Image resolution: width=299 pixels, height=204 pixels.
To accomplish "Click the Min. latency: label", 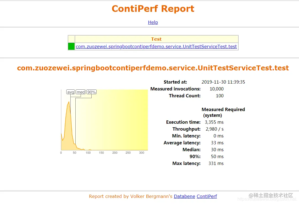I will point(186,136).
